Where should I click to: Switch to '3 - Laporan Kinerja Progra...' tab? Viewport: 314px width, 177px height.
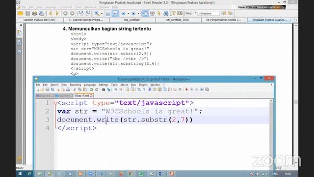pos(86,20)
